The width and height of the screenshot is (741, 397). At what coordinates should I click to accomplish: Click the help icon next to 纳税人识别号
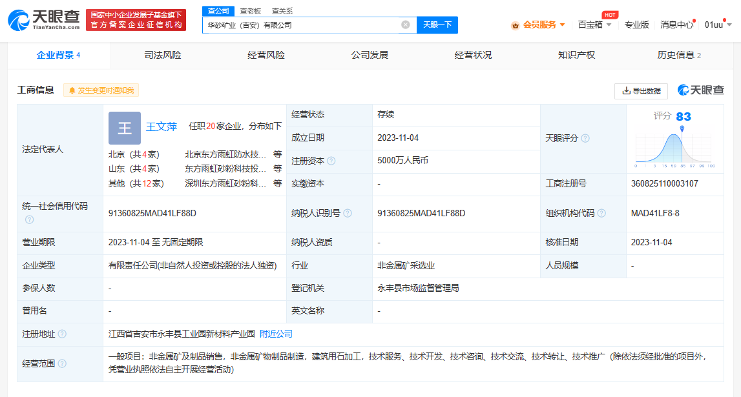[x=348, y=214]
